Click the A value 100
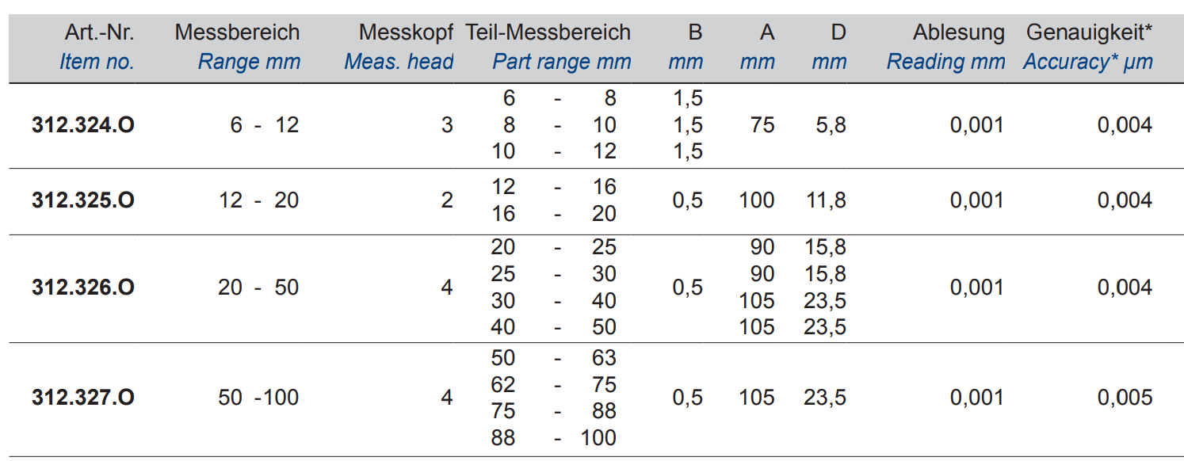Viewport: 1184px width, 461px height. tap(756, 200)
